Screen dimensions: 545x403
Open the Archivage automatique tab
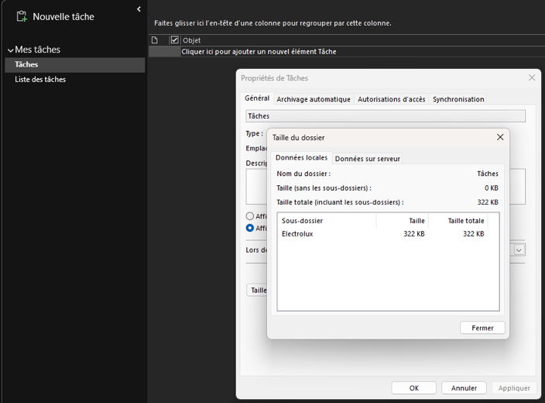[314, 99]
